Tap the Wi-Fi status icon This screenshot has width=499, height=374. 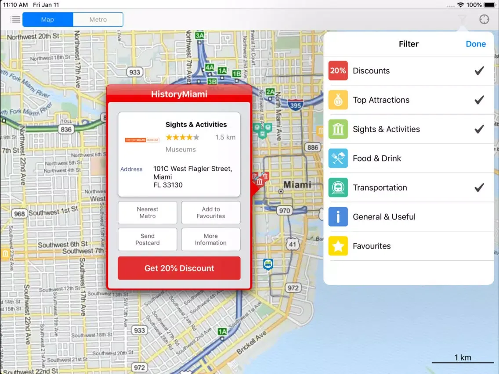click(x=460, y=5)
